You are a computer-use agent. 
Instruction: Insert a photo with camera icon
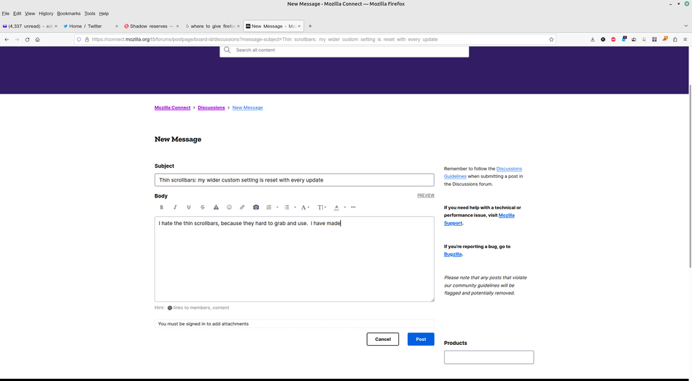pyautogui.click(x=256, y=207)
